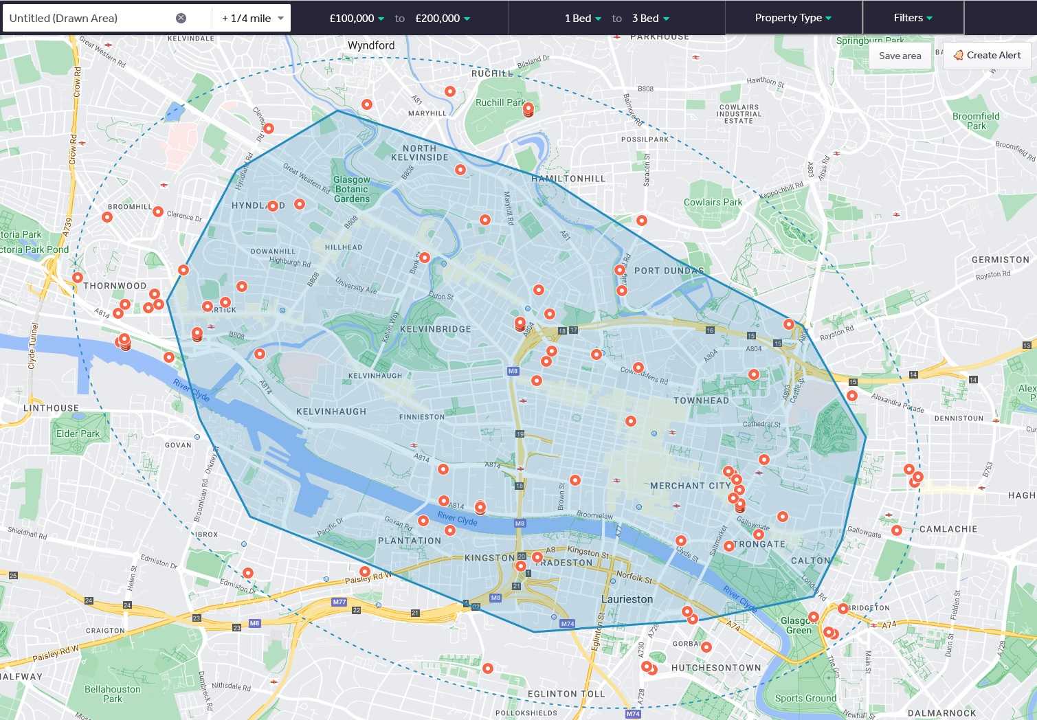Open the Filters menu
Image resolution: width=1037 pixels, height=720 pixels.
click(x=913, y=18)
